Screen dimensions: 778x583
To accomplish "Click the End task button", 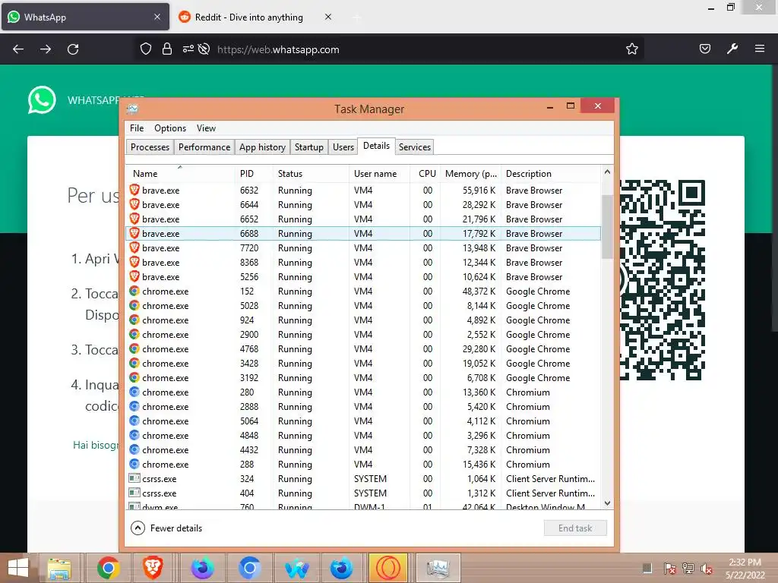I will tap(575, 528).
